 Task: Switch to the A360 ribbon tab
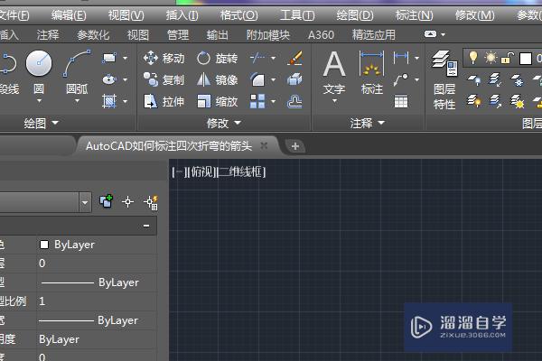[x=321, y=35]
